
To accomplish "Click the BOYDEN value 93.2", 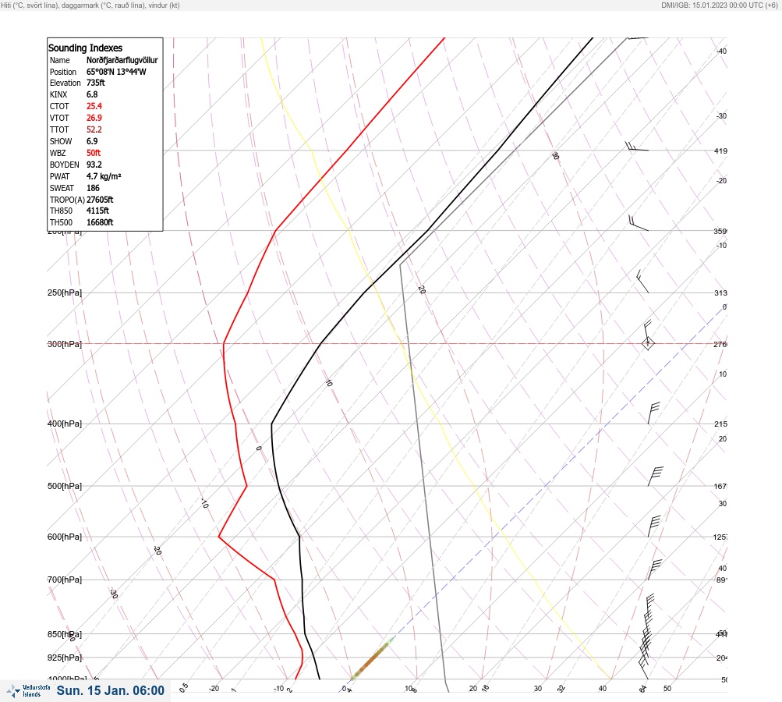I will [94, 165].
